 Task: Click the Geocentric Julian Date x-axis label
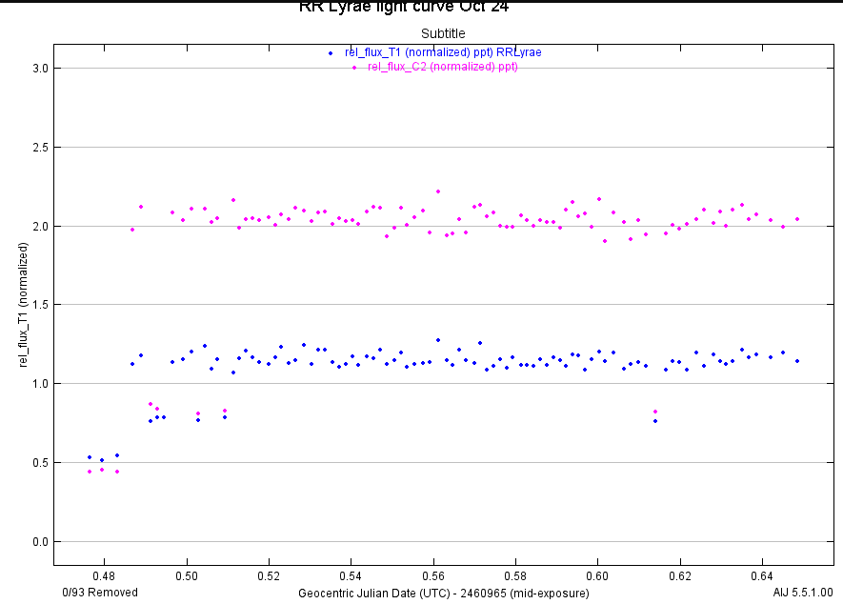tap(443, 593)
